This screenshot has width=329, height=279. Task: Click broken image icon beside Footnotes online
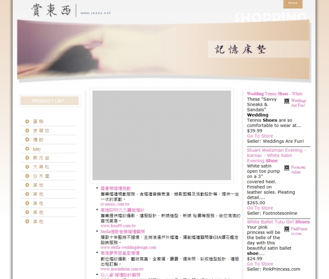tap(287, 168)
